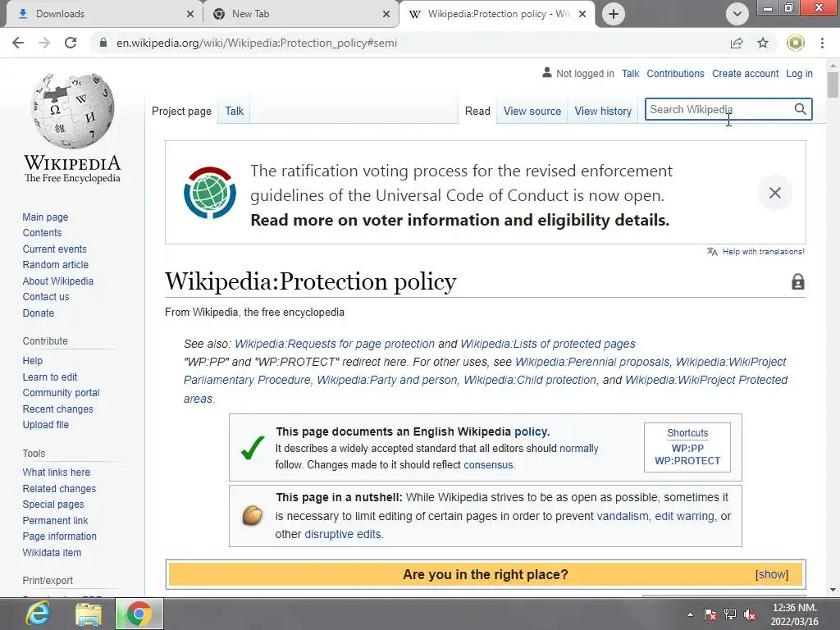Screen dimensions: 840x630
Task: Open the View history tab
Action: pyautogui.click(x=603, y=111)
